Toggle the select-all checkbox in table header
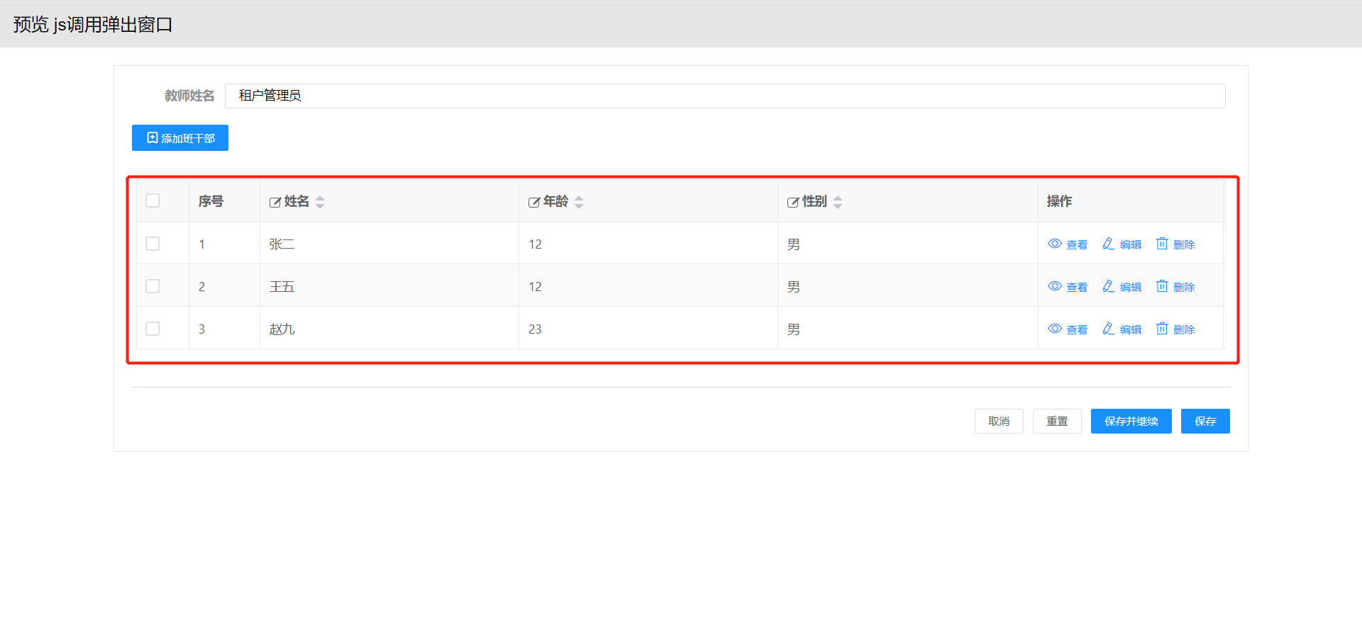1362x639 pixels. coord(153,200)
